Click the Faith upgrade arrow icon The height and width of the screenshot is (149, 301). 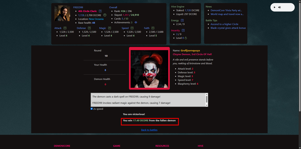coord(153,28)
